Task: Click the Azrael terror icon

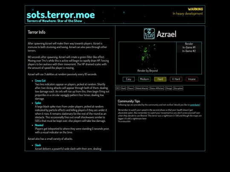Action: tap(149, 34)
